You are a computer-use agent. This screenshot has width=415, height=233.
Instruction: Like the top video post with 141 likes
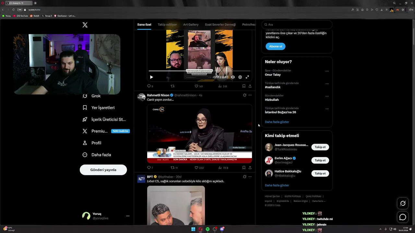pyautogui.click(x=198, y=86)
